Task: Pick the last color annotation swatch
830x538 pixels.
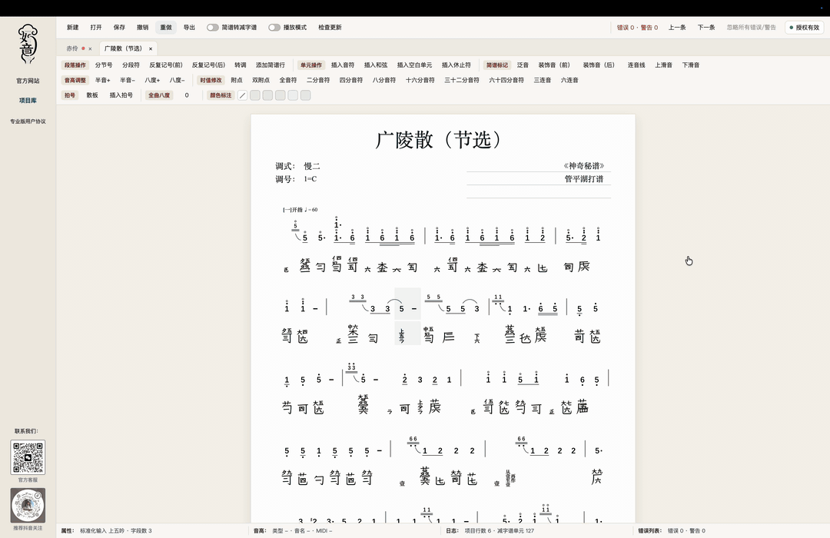Action: [x=305, y=95]
